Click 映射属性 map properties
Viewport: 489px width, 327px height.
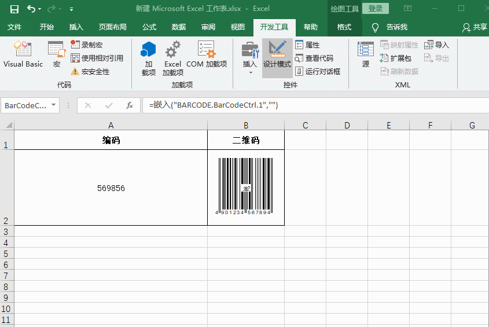(399, 45)
